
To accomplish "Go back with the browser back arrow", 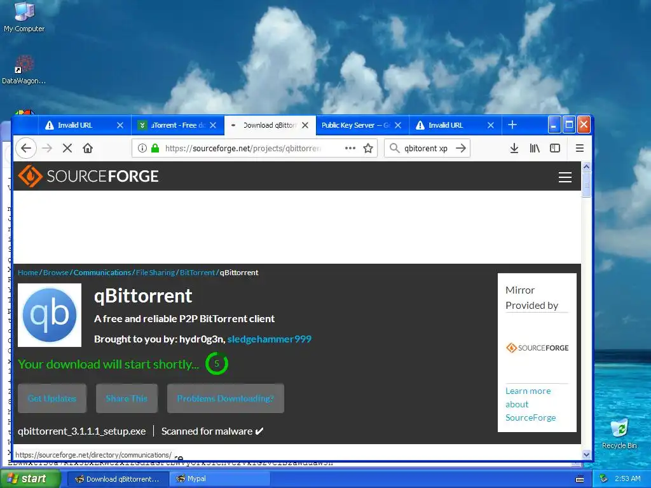I will pyautogui.click(x=26, y=148).
